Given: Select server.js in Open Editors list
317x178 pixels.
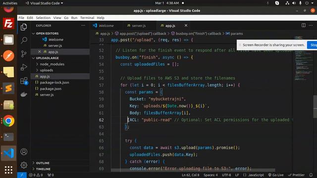Looking at the screenshot, I should 55,45.
